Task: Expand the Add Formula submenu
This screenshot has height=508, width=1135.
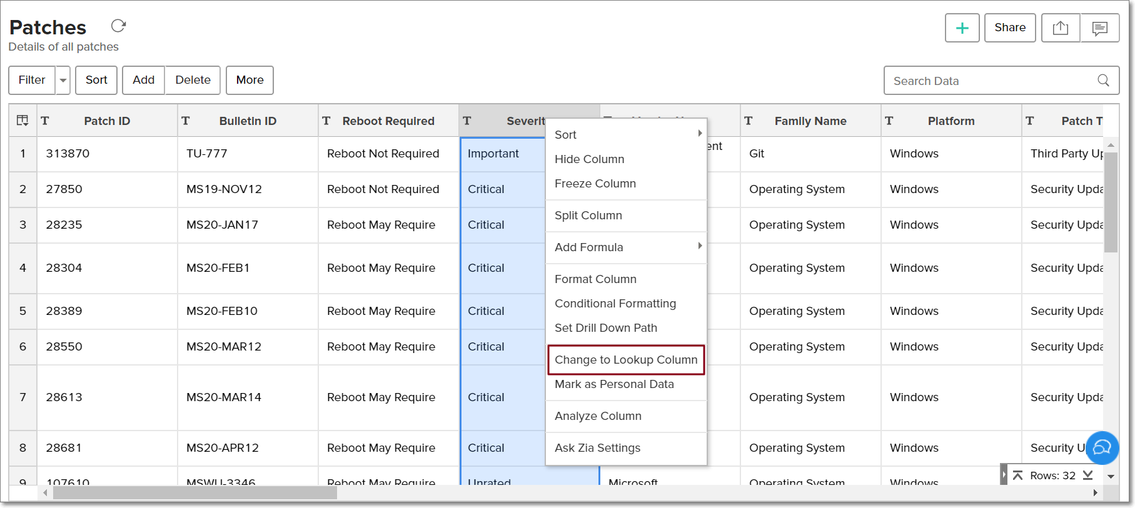Action: pyautogui.click(x=700, y=246)
